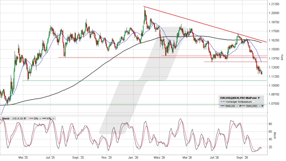Toggle the SMA(200) visibility checkmark

pos(259,106)
